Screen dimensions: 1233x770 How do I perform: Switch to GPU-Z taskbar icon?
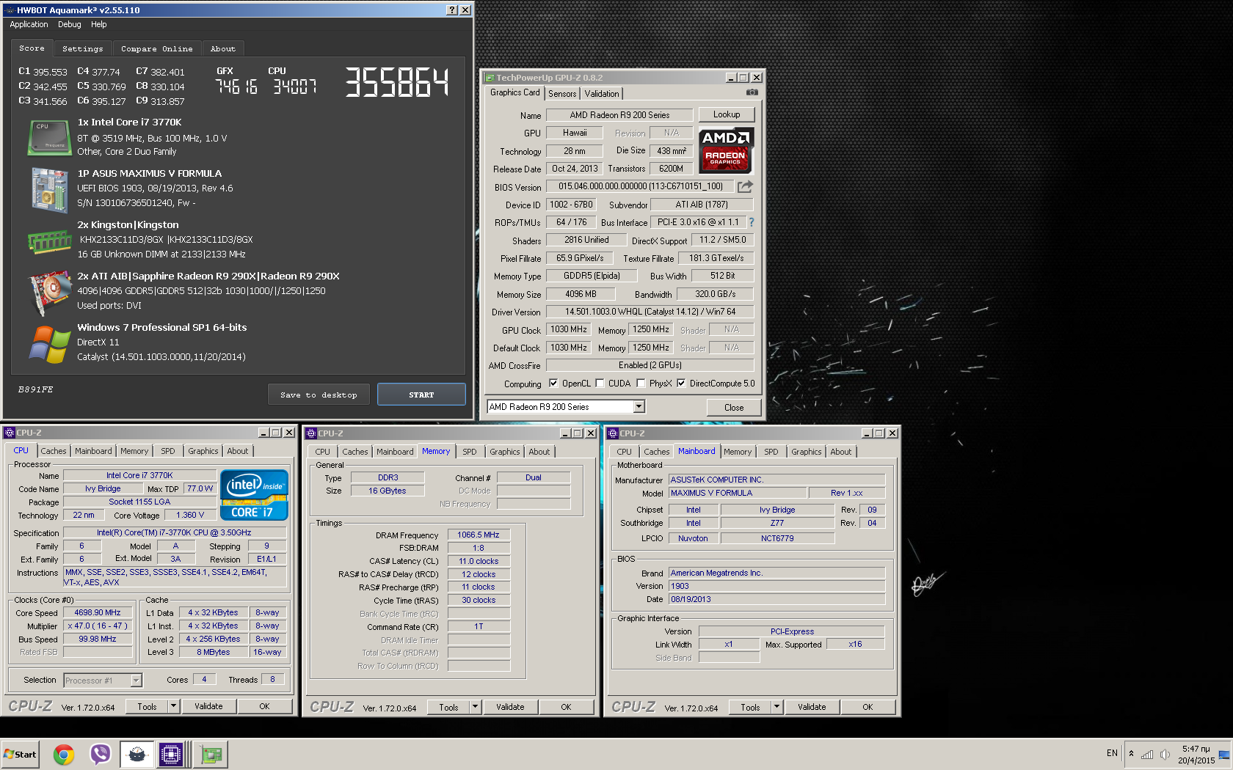click(x=212, y=754)
